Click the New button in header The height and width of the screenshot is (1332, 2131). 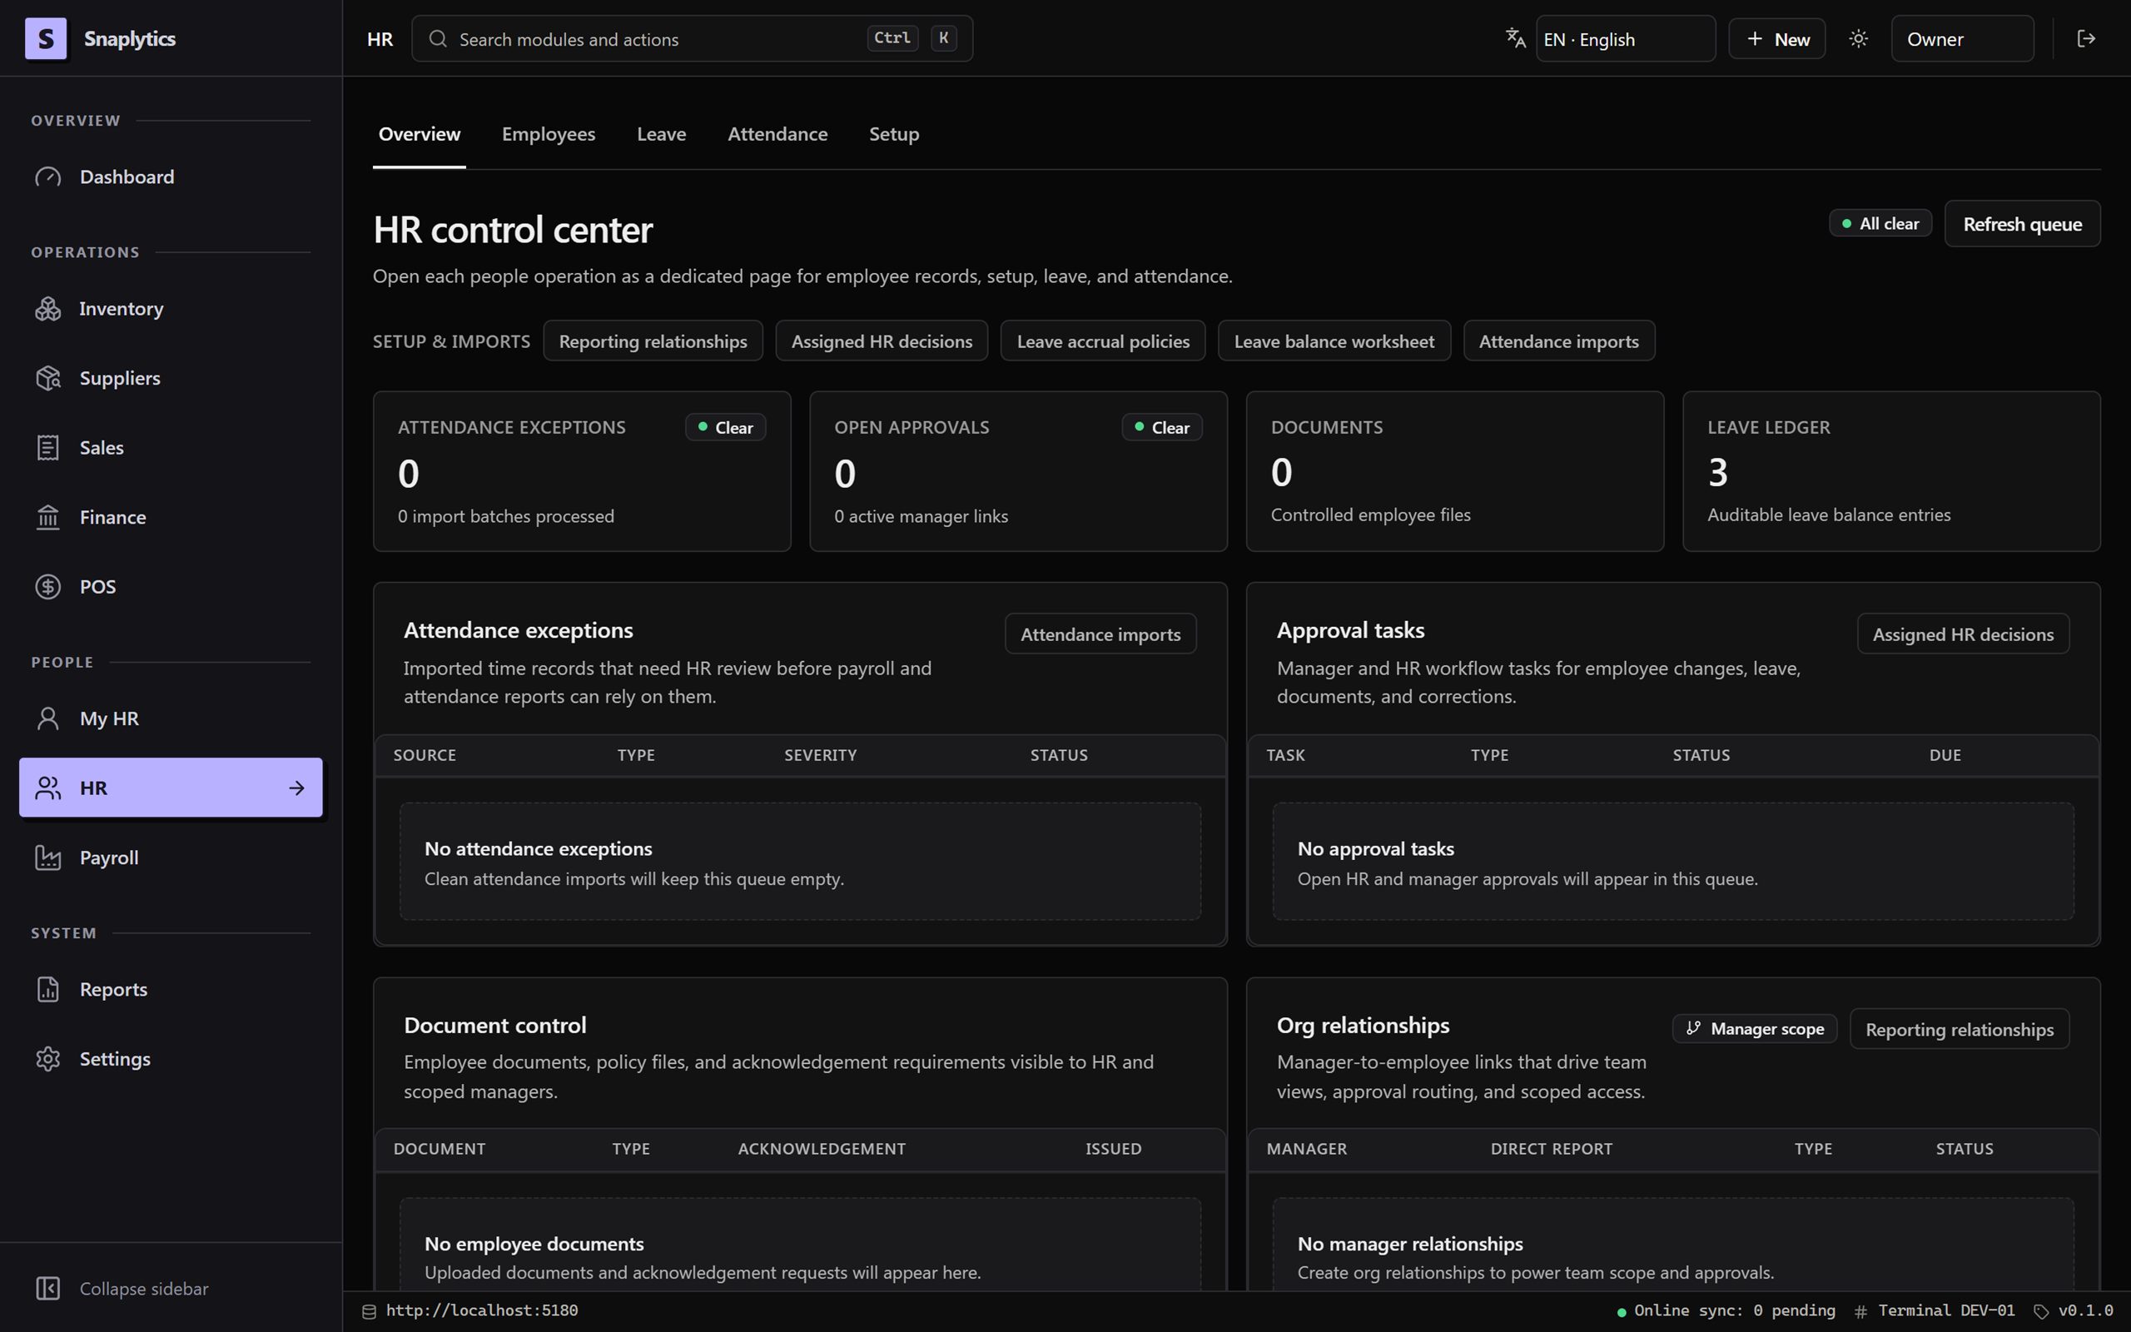(1777, 39)
